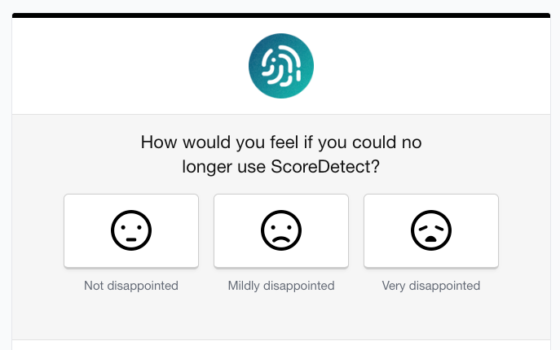Image resolution: width=560 pixels, height=350 pixels.
Task: Click the survey question heading text
Action: click(281, 155)
